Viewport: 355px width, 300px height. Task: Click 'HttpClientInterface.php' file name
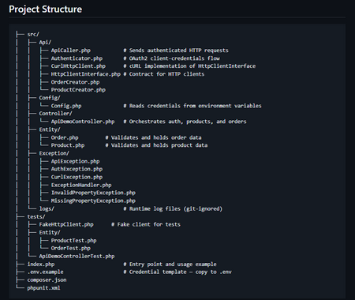(x=86, y=74)
